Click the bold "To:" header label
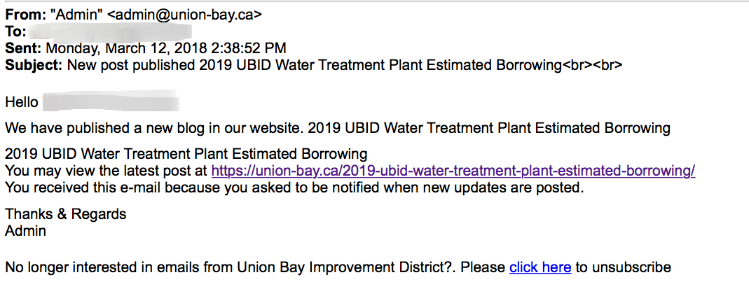 (x=16, y=31)
